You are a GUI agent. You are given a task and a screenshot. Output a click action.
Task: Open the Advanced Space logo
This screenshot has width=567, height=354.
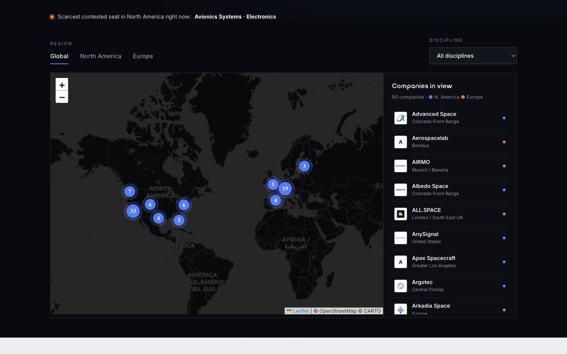(400, 118)
